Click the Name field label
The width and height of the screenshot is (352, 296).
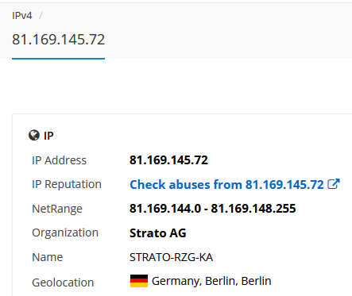tap(48, 257)
